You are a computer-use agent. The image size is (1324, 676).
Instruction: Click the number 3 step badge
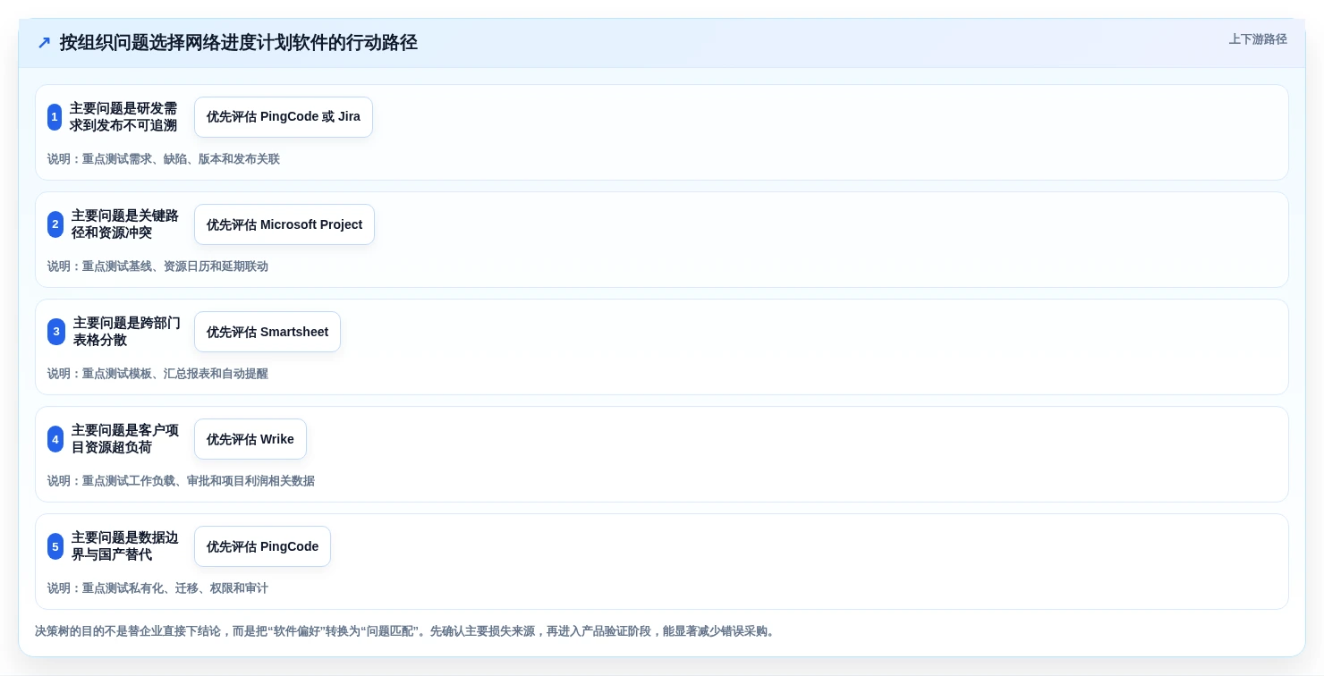tap(56, 332)
